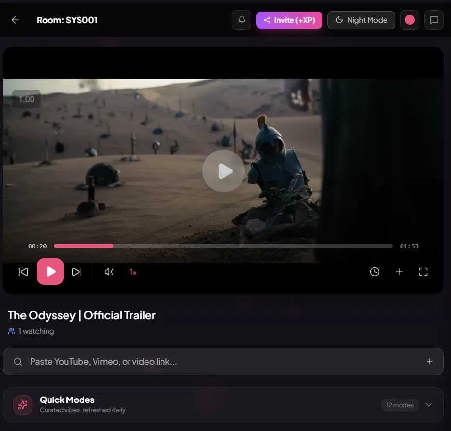Click the current time 00:20
Screen dimensions: 451x431
[37, 246]
